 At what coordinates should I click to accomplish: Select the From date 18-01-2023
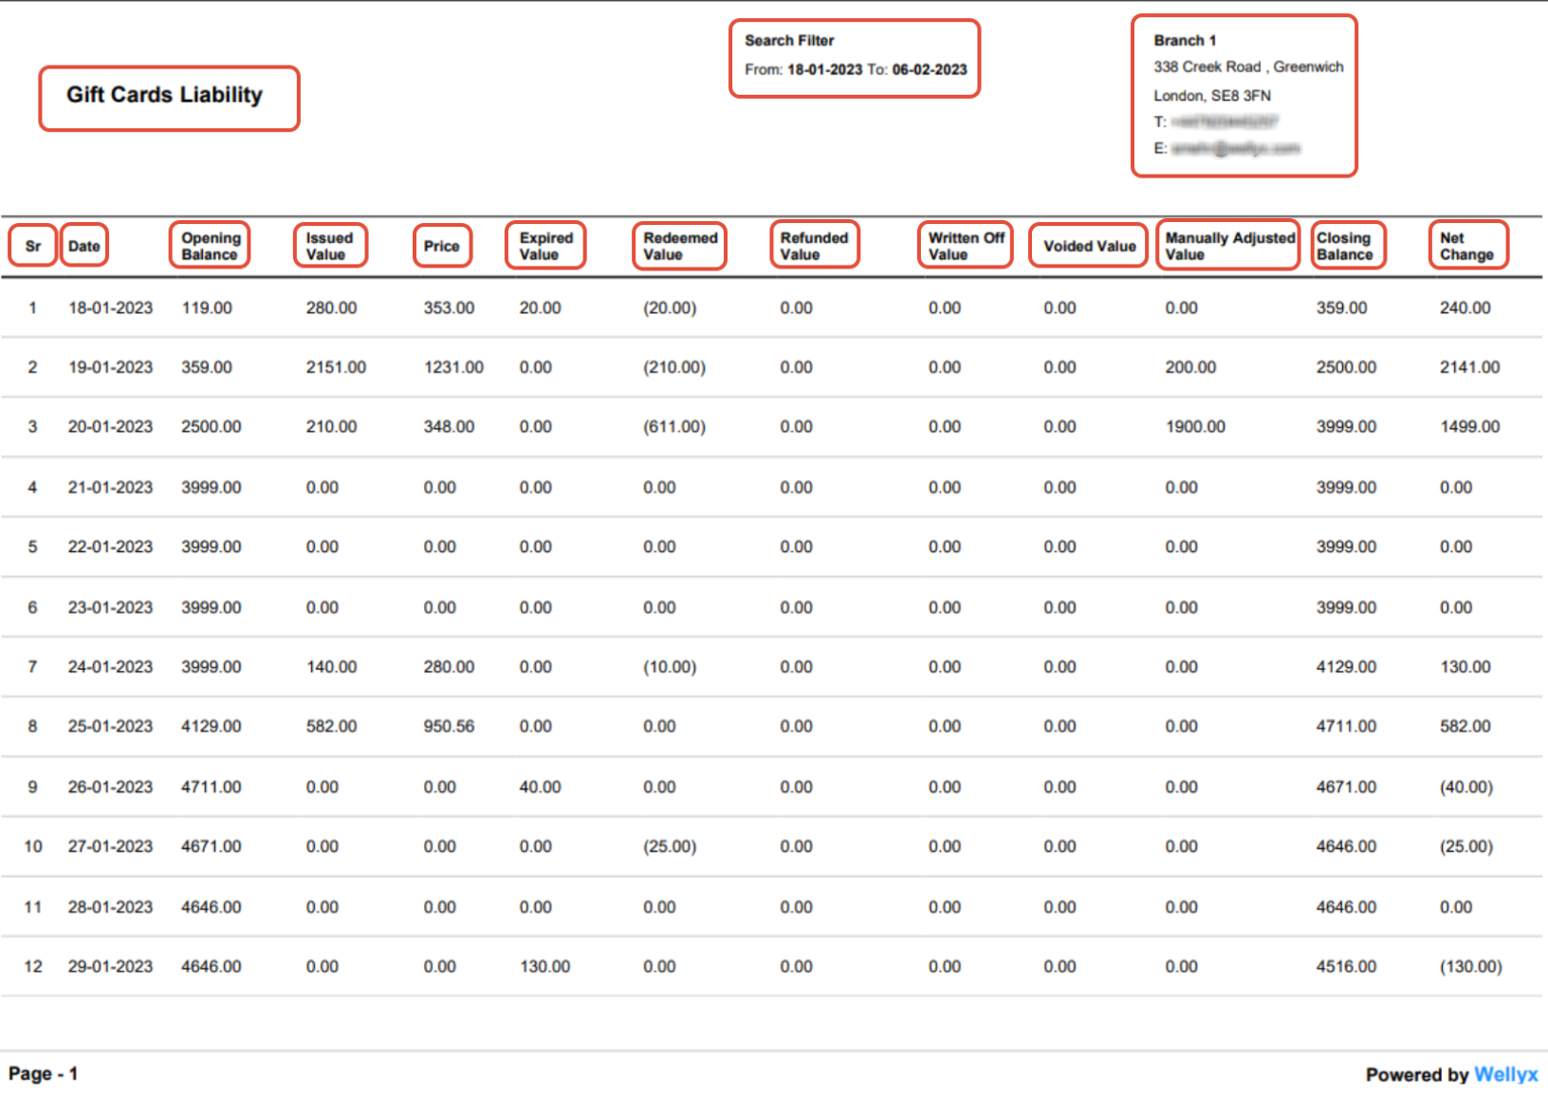coord(824,69)
